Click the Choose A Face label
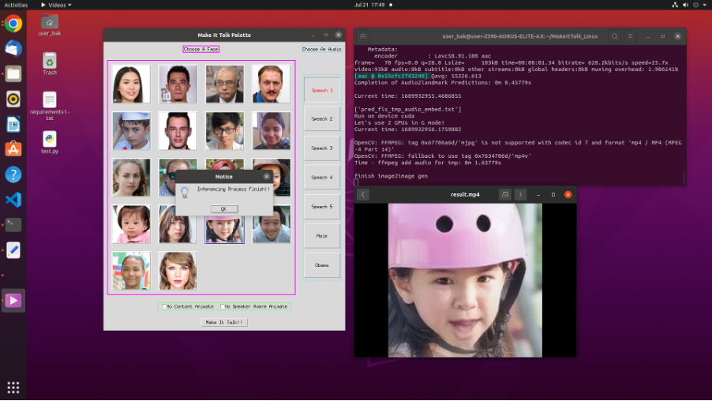 tap(200, 49)
